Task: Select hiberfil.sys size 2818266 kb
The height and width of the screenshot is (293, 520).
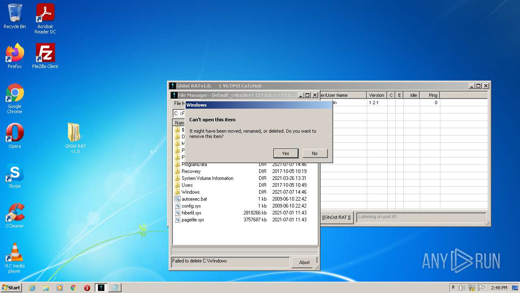Action: pyautogui.click(x=255, y=213)
